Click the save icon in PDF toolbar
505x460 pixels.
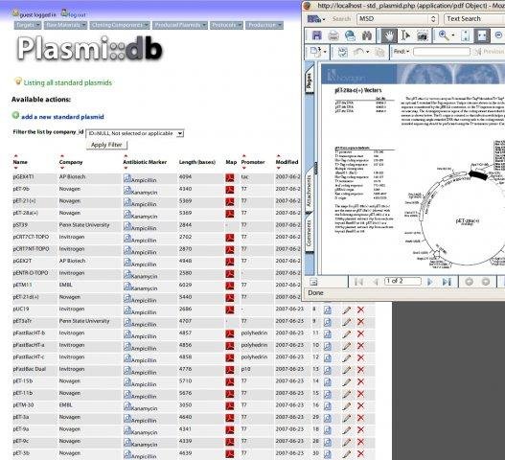pos(317,35)
